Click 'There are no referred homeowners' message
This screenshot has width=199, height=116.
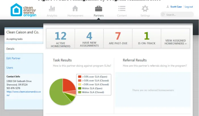point(153,90)
